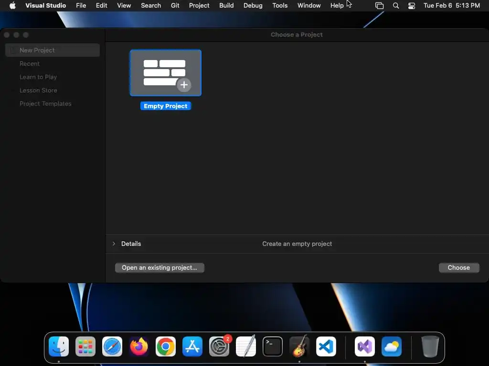Image resolution: width=489 pixels, height=366 pixels.
Task: Open the Build menu
Action: pyautogui.click(x=226, y=5)
